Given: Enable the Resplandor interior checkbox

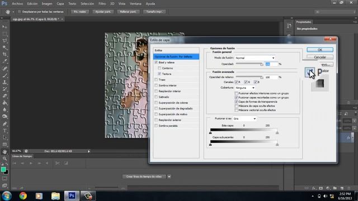Looking at the screenshot, I should coord(156,91).
